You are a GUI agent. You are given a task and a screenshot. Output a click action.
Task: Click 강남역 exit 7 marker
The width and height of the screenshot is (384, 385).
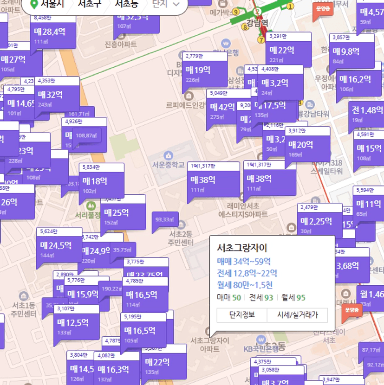(x=261, y=39)
